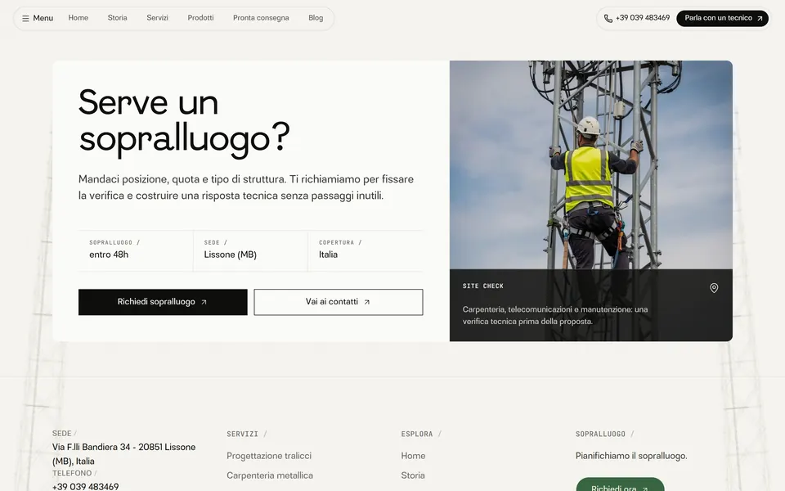Click the Menu label in header
Viewport: 785px width, 491px height.
43,18
